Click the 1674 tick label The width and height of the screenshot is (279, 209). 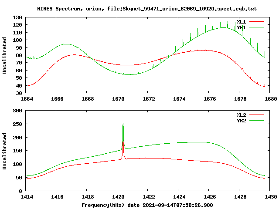pyautogui.click(x=179, y=99)
